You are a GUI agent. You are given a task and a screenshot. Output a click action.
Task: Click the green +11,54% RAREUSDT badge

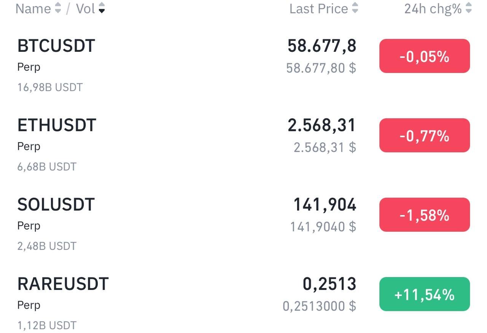pos(425,294)
